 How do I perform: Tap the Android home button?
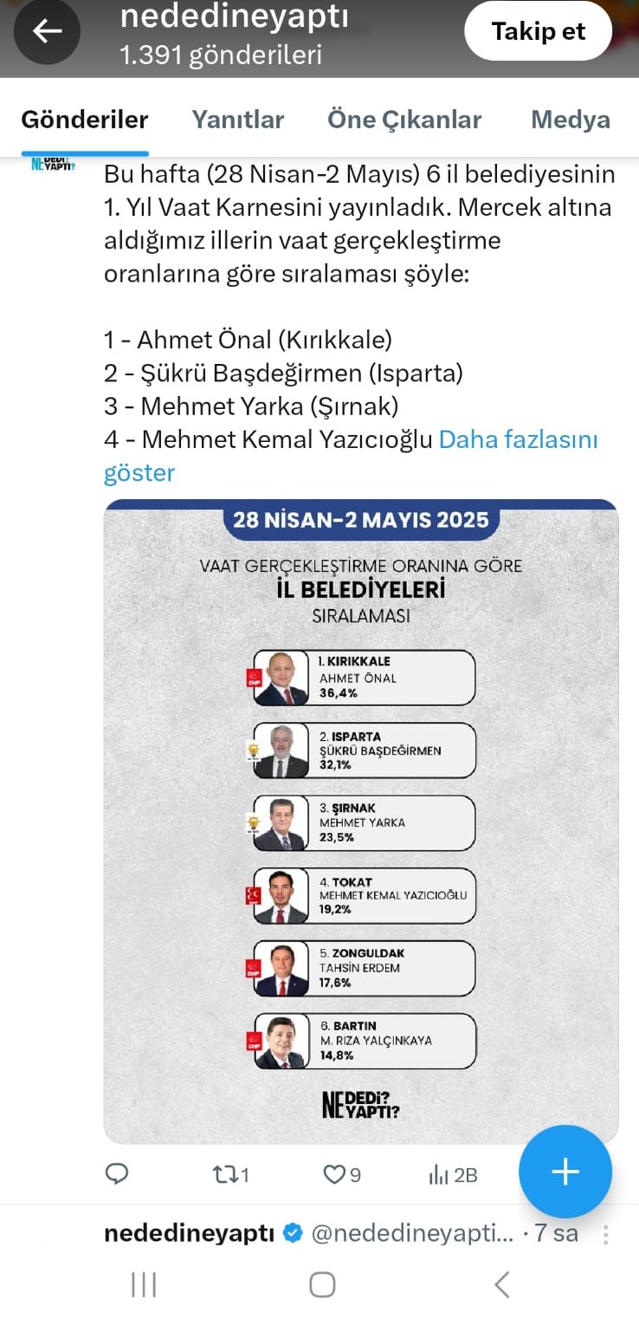tap(322, 1284)
